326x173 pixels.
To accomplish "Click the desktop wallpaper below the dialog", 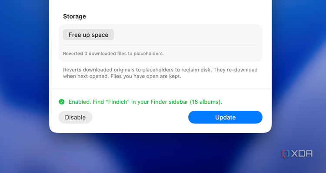I will click(160, 154).
